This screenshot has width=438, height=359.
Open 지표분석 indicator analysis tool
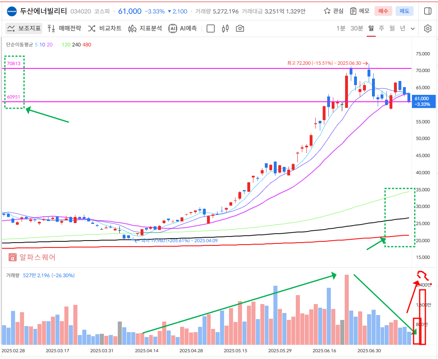coord(145,28)
